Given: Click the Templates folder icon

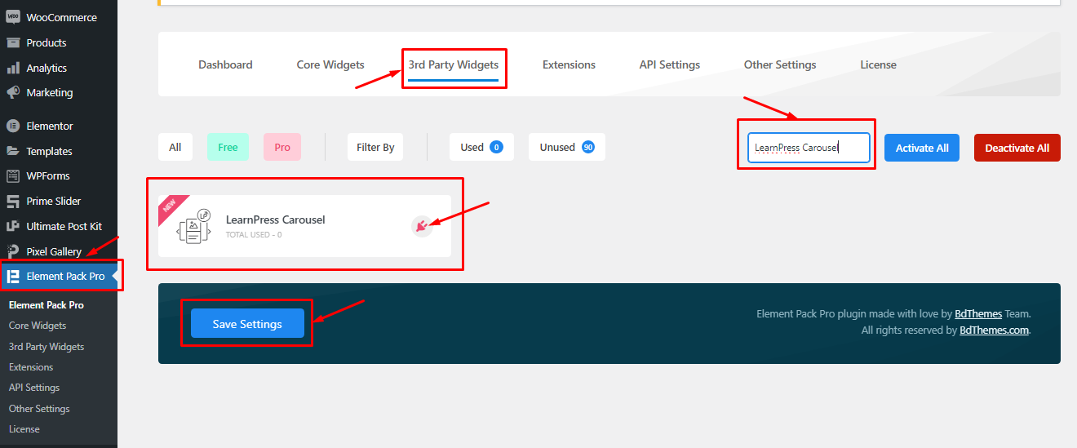Looking at the screenshot, I should 13,151.
